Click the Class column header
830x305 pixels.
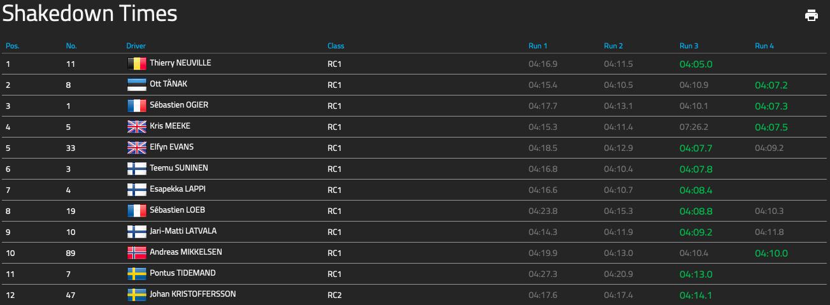pos(336,46)
